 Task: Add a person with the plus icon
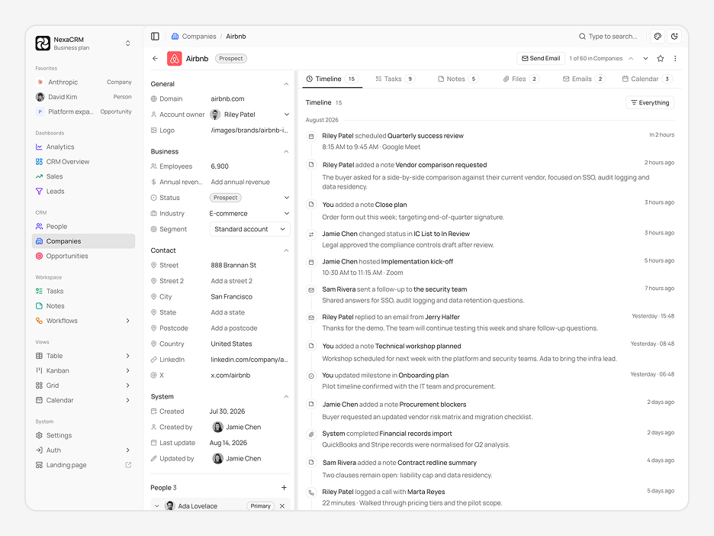pyautogui.click(x=284, y=488)
